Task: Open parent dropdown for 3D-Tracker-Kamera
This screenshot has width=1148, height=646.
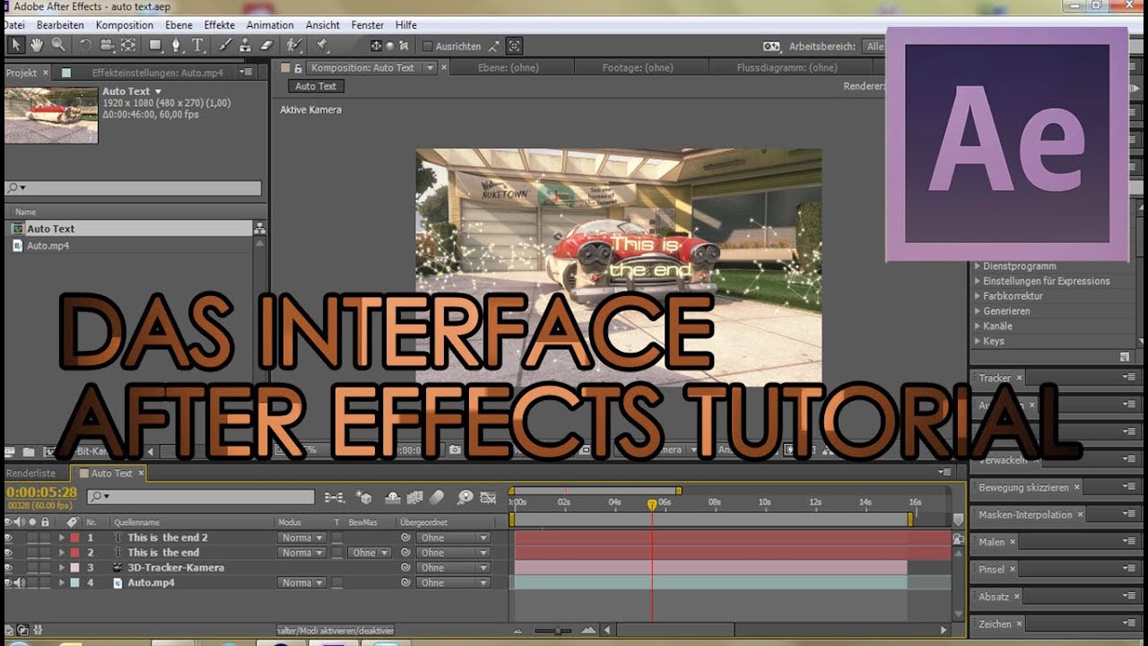Action: click(x=453, y=567)
